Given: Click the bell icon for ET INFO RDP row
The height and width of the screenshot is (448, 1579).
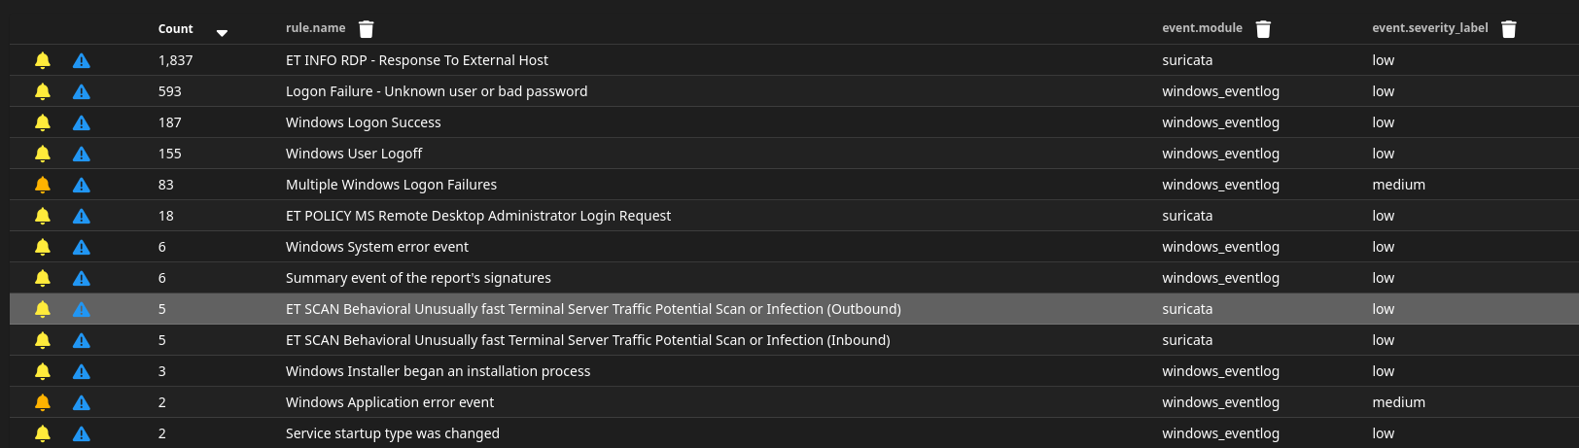Looking at the screenshot, I should point(43,60).
